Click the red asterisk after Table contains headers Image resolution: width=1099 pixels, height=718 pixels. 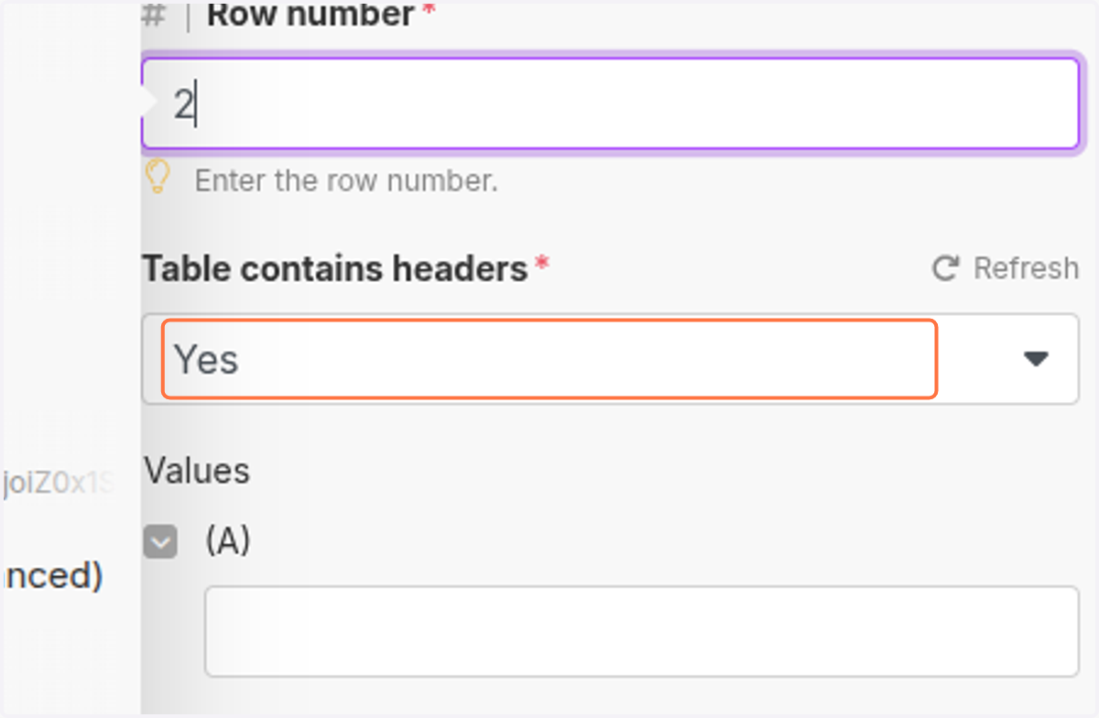[542, 265]
